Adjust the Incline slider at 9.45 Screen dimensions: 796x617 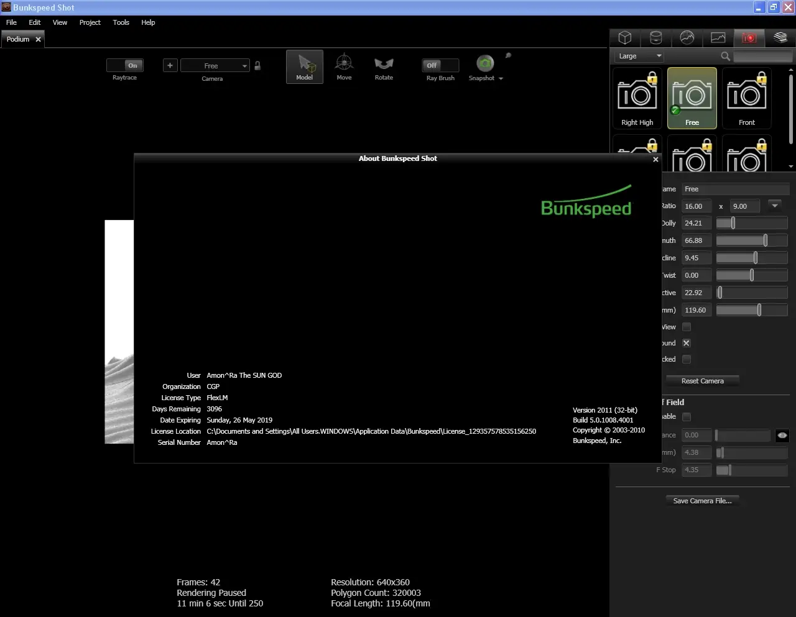pos(752,258)
